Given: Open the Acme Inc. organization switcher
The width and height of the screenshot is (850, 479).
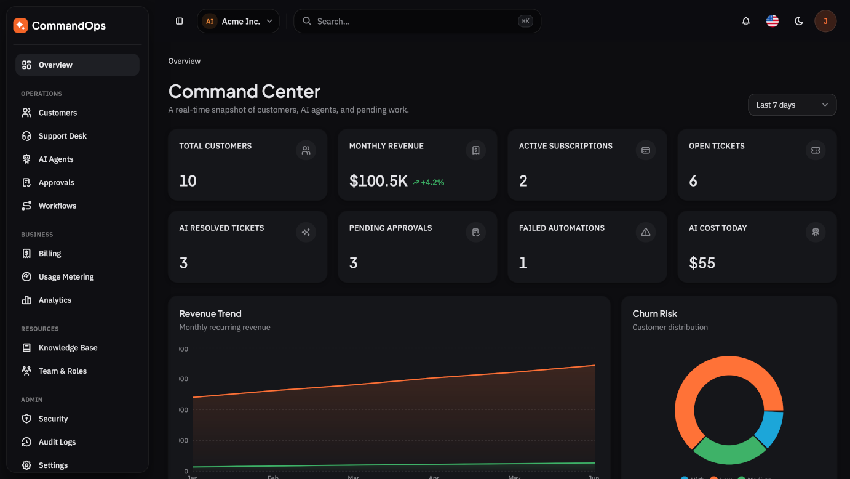Looking at the screenshot, I should [239, 21].
